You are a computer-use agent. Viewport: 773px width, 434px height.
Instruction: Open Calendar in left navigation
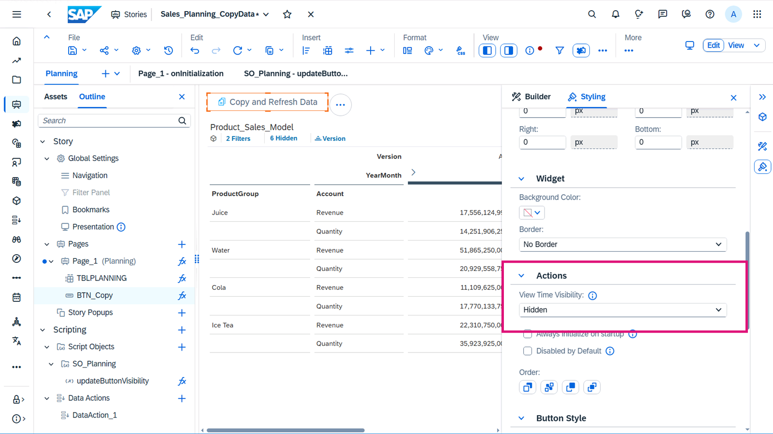coord(16,298)
